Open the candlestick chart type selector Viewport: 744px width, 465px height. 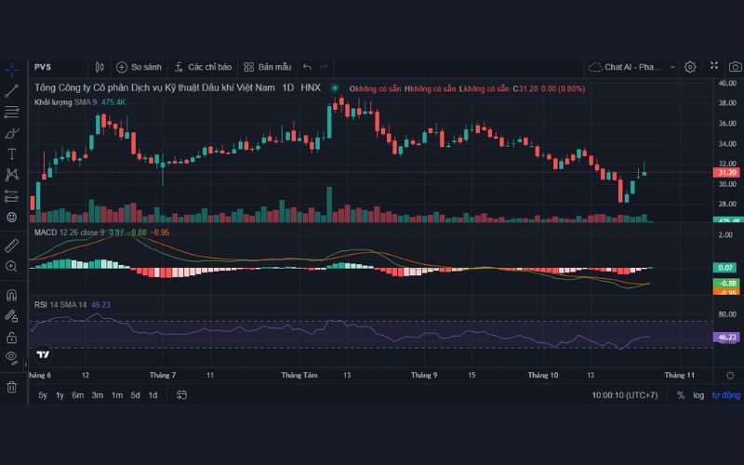click(100, 67)
